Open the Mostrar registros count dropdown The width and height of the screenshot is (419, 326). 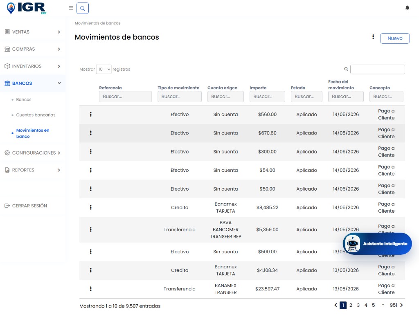coord(104,69)
